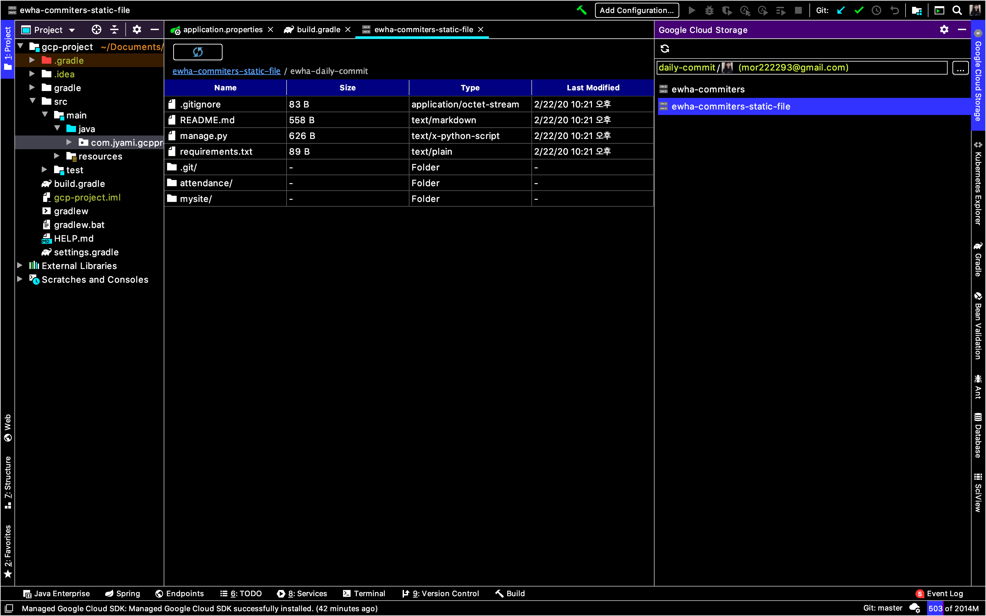This screenshot has height=616, width=986.
Task: Click locate-in-project crosshair icon
Action: tap(96, 30)
